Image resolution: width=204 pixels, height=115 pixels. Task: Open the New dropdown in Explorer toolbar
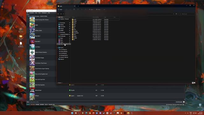[x=61, y=10]
